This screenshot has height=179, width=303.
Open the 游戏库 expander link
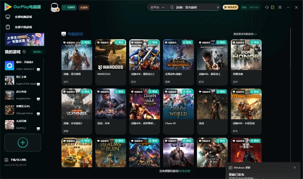38,52
